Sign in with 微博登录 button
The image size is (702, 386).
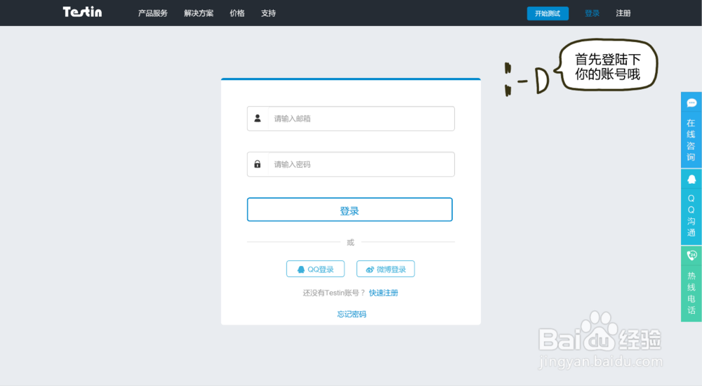(385, 269)
